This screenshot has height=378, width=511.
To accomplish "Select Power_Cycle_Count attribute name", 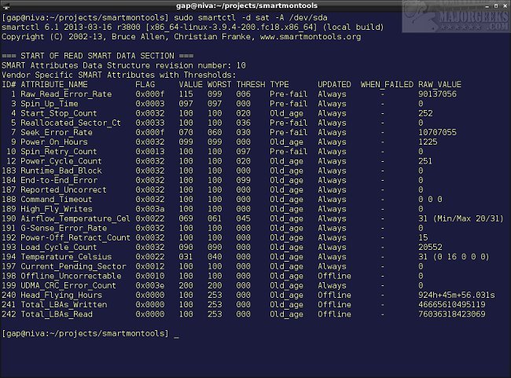I will tap(61, 161).
